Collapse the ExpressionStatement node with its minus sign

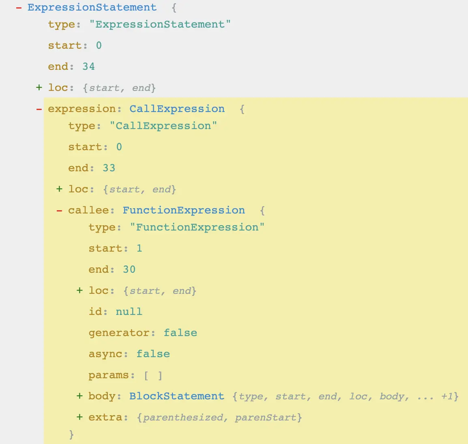(19, 8)
